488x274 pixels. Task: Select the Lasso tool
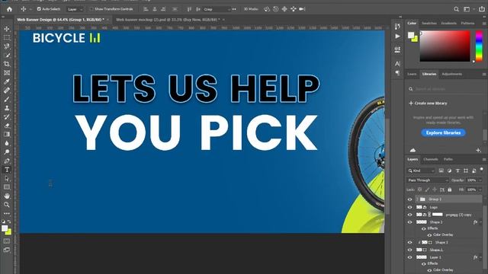(x=7, y=46)
